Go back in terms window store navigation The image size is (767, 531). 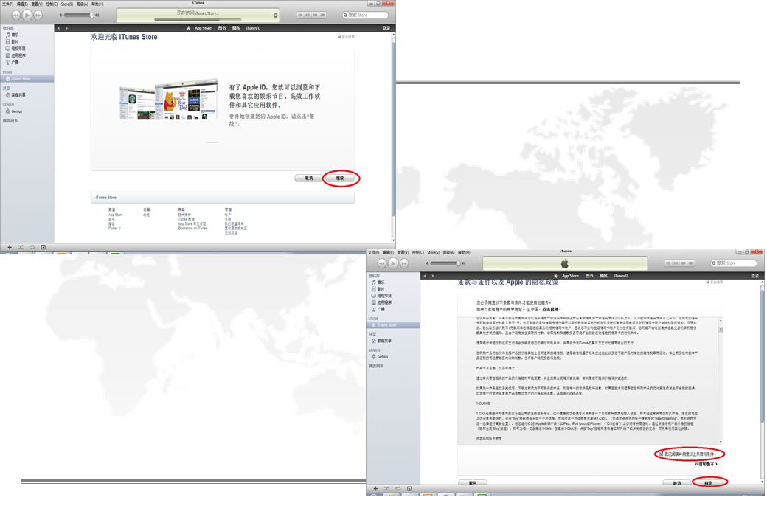[x=425, y=276]
